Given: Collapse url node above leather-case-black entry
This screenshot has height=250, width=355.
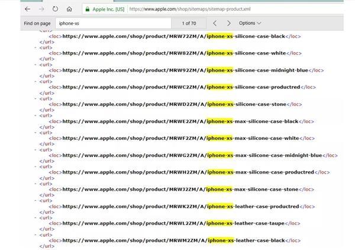Looking at the screenshot, I should click(x=35, y=235).
